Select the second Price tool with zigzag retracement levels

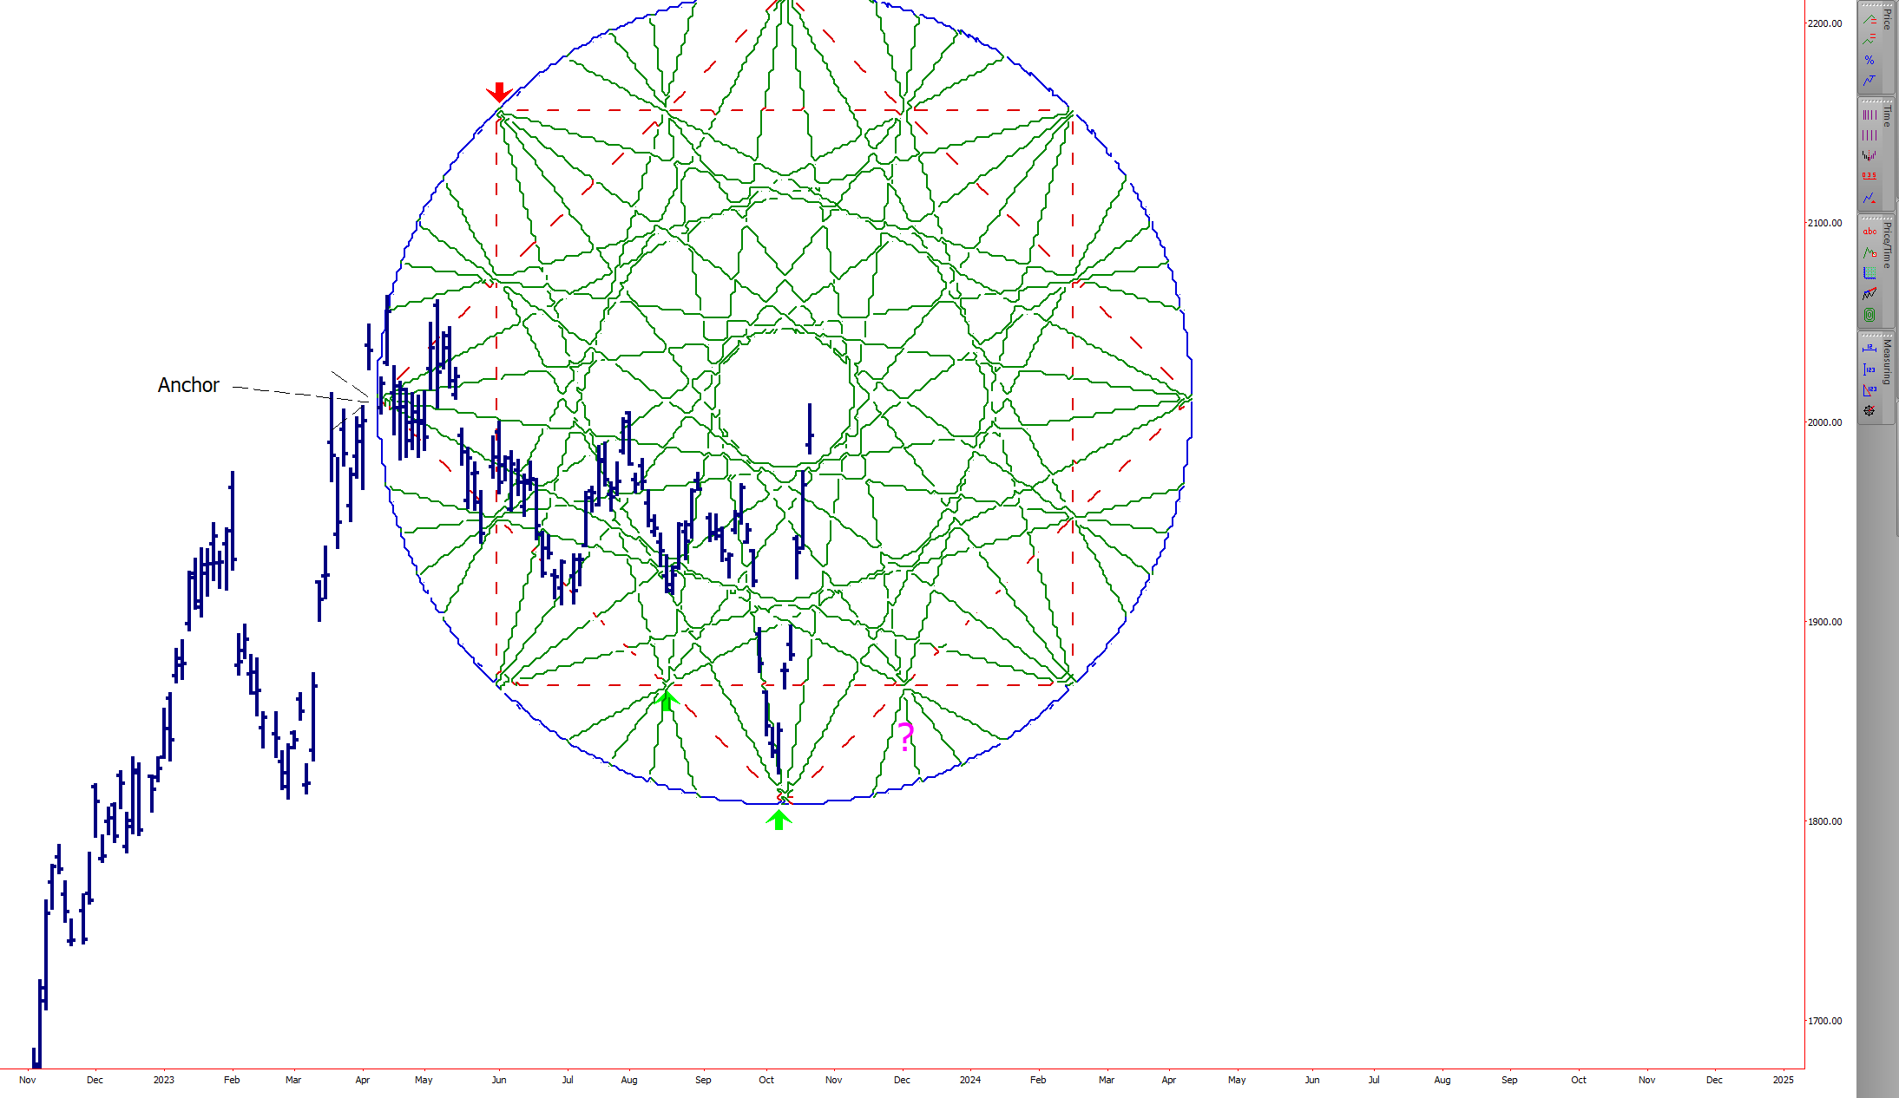pyautogui.click(x=1869, y=39)
